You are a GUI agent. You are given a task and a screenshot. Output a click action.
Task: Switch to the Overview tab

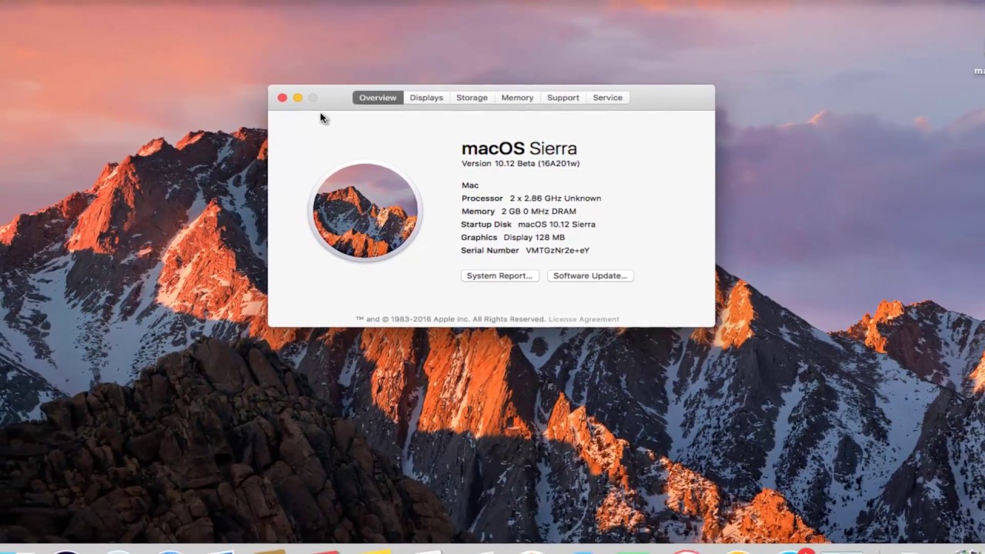(378, 98)
